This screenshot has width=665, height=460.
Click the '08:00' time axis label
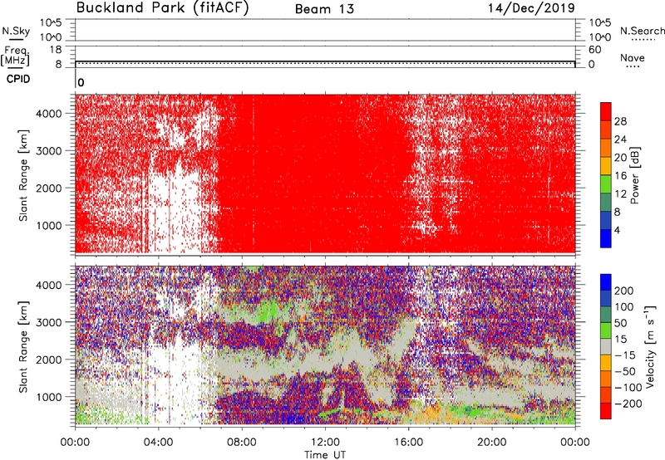point(242,443)
